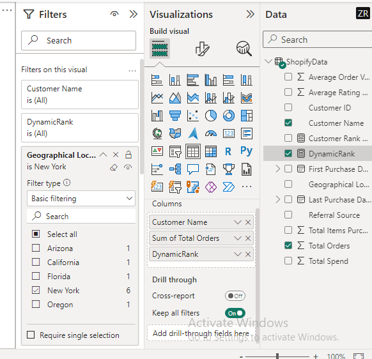The height and width of the screenshot is (359, 372).
Task: Remove DynamicRank from Columns well
Action: (248, 254)
